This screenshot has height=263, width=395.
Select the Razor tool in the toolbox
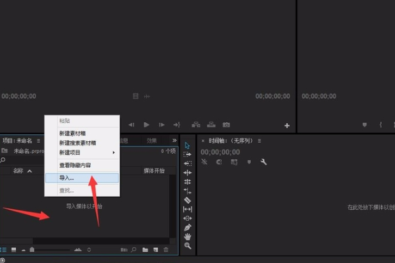188,200
